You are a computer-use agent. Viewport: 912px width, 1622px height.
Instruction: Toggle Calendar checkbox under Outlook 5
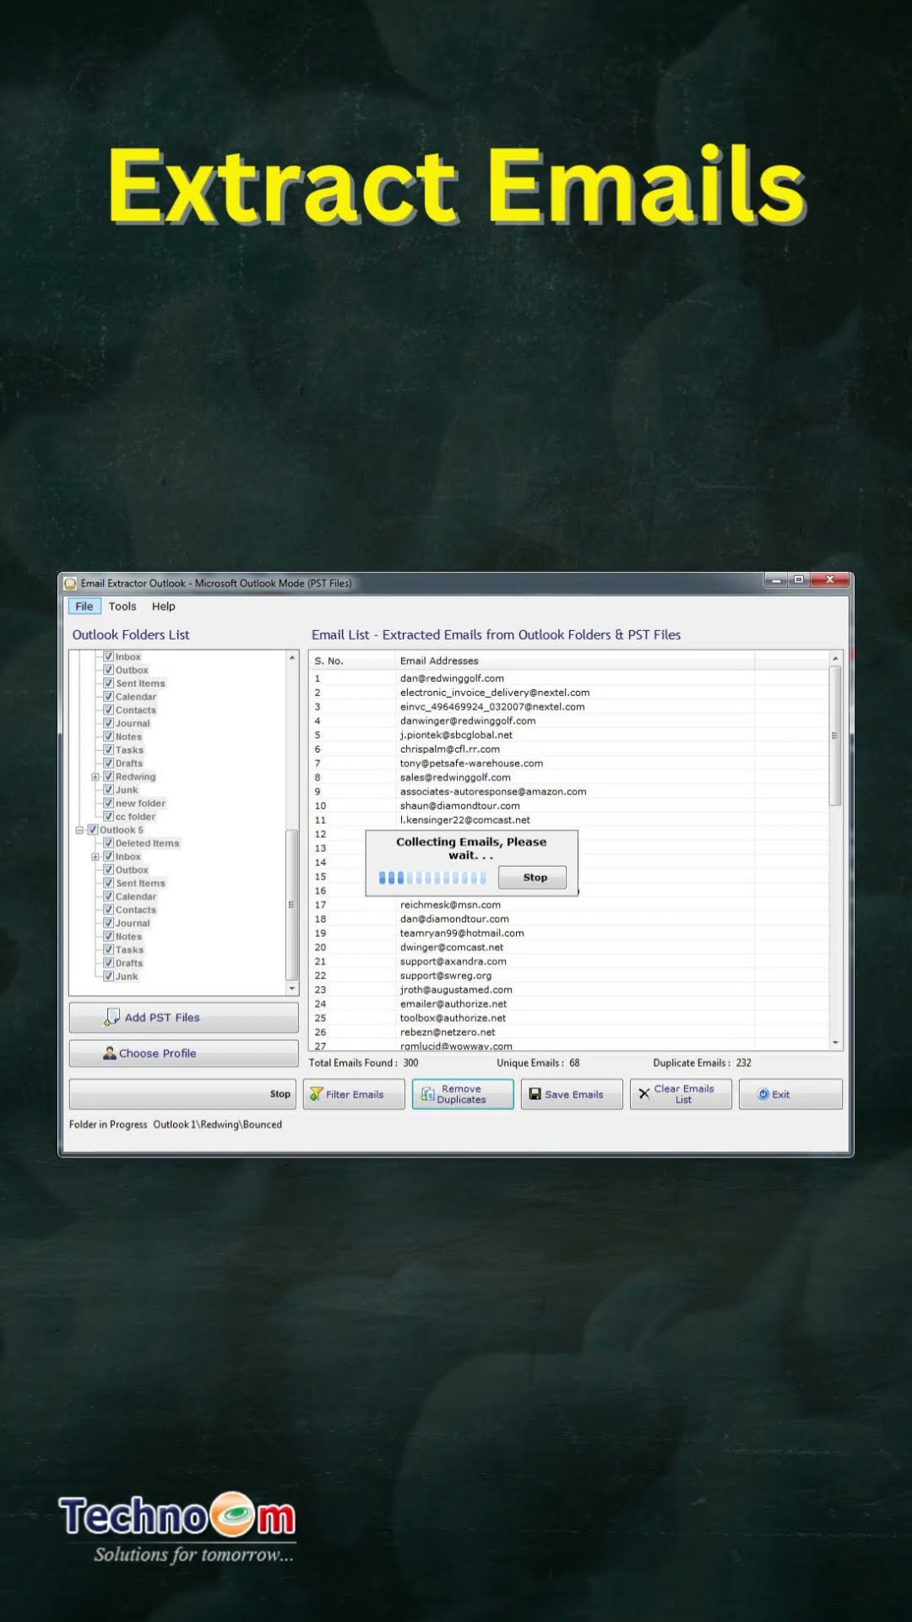click(108, 896)
